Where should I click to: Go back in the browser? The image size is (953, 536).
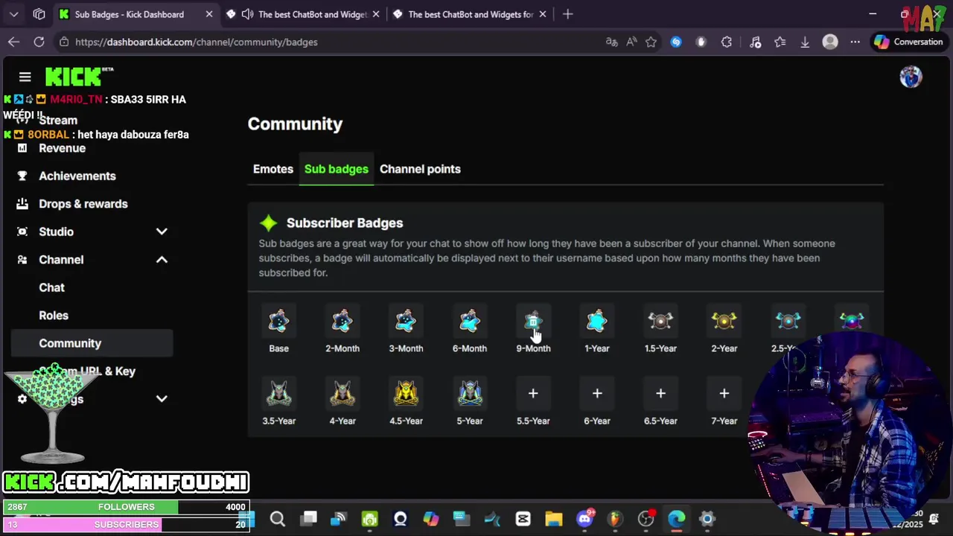(x=13, y=42)
